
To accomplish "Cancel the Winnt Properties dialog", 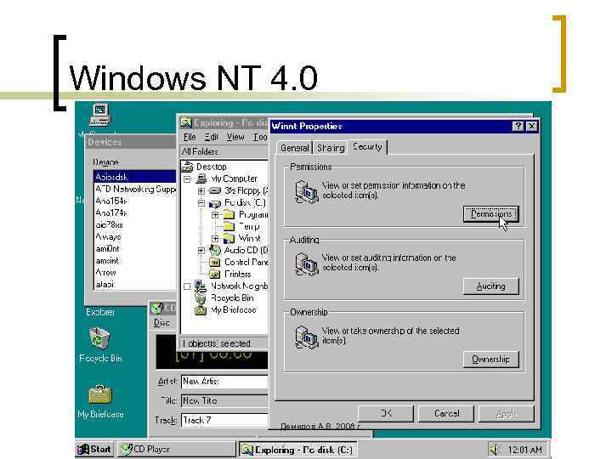I will click(x=446, y=413).
